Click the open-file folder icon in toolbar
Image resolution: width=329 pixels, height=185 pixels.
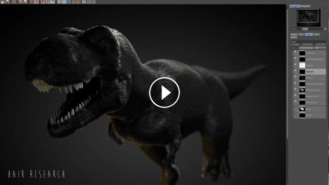point(3,2)
